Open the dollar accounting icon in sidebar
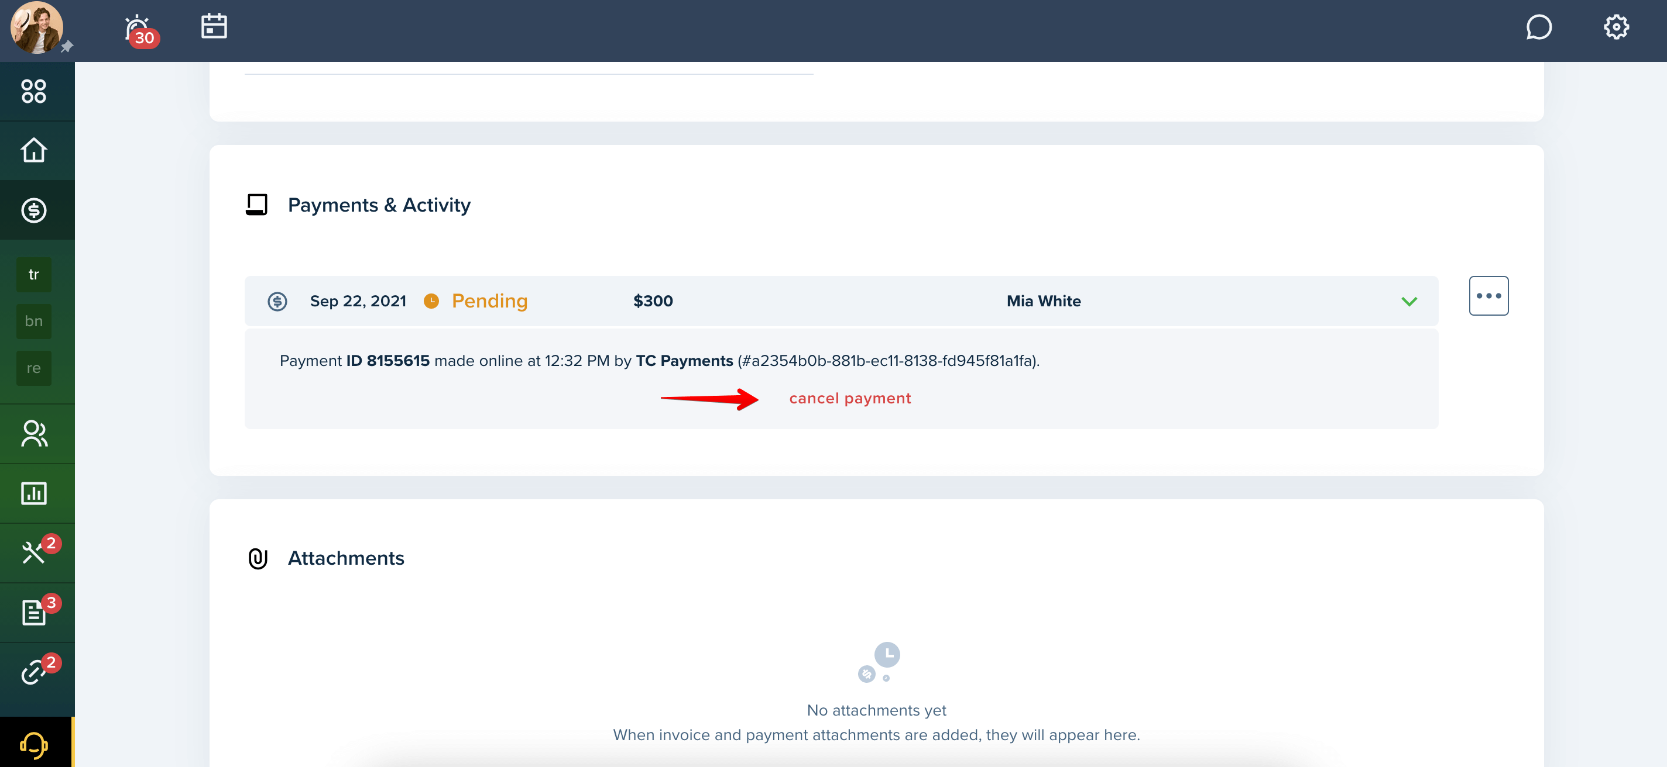 click(33, 210)
